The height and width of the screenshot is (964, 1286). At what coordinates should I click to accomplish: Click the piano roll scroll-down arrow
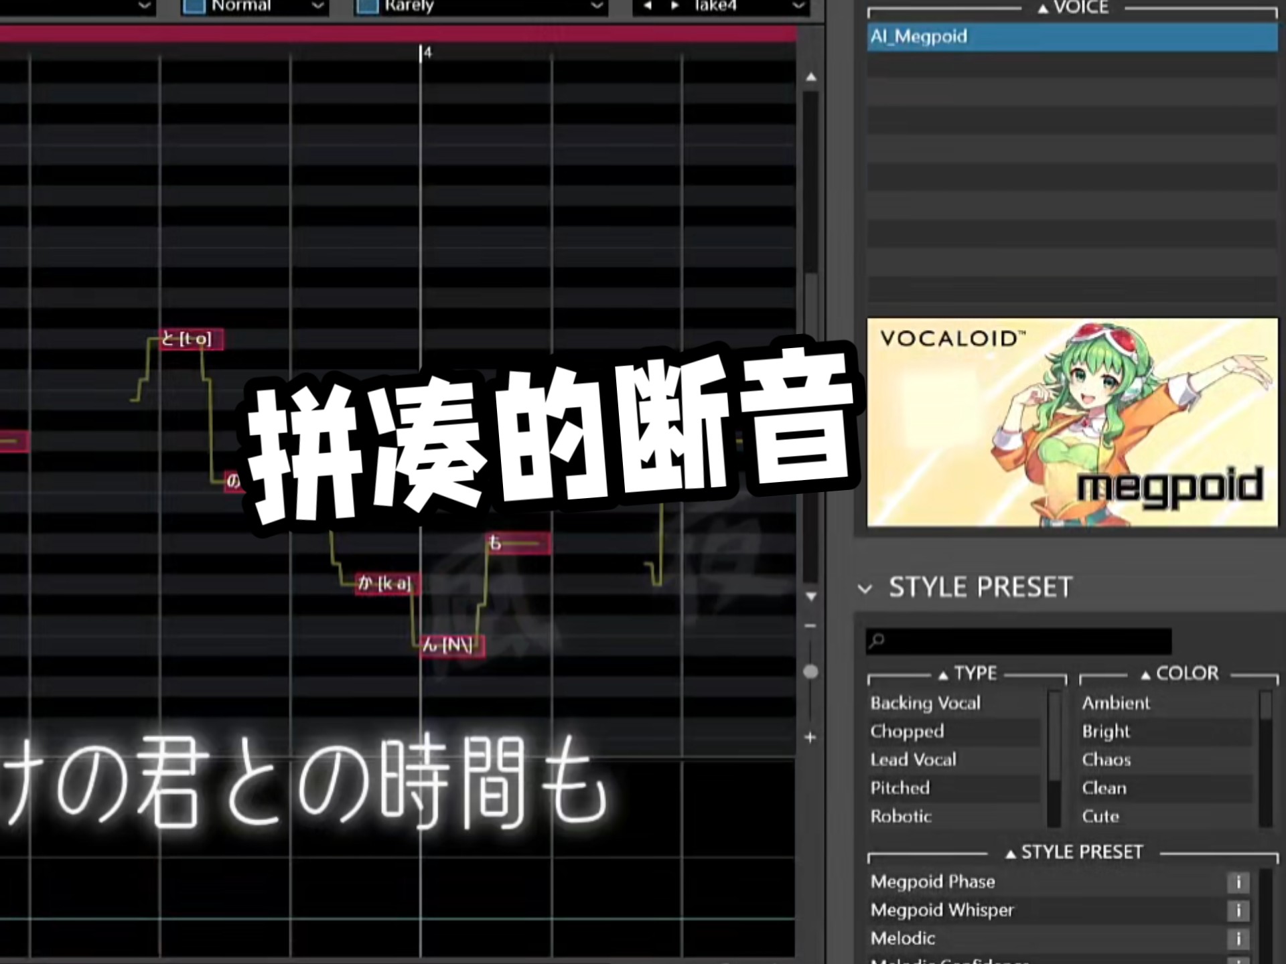pos(810,596)
